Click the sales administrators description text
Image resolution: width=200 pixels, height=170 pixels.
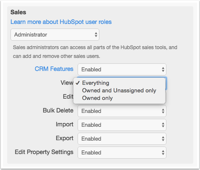click(95, 52)
